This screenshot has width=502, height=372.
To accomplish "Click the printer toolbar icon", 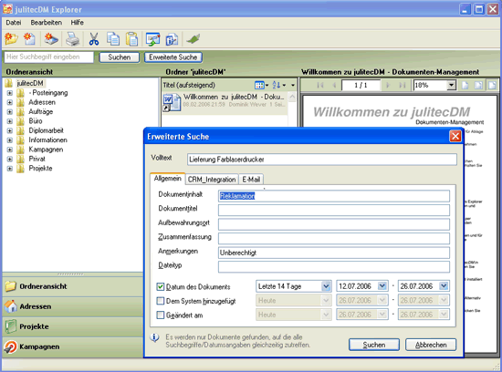I will coord(73,39).
